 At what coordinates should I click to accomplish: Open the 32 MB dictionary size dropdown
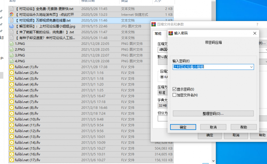[x=162, y=105]
